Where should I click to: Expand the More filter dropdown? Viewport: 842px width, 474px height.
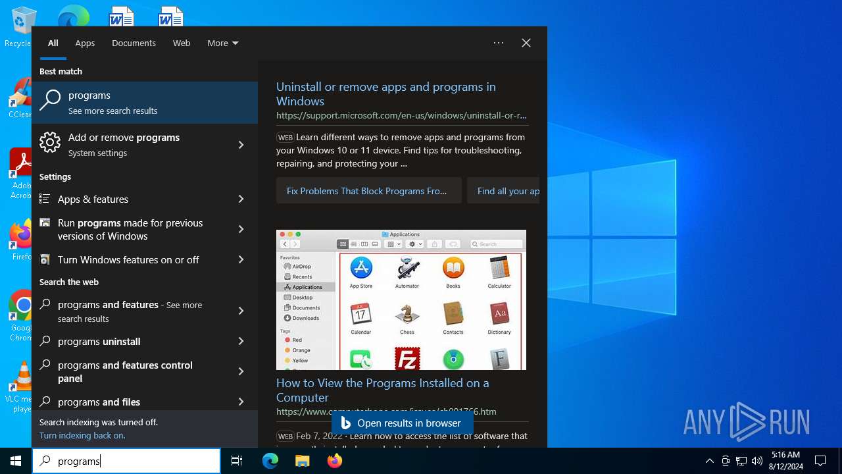(223, 43)
